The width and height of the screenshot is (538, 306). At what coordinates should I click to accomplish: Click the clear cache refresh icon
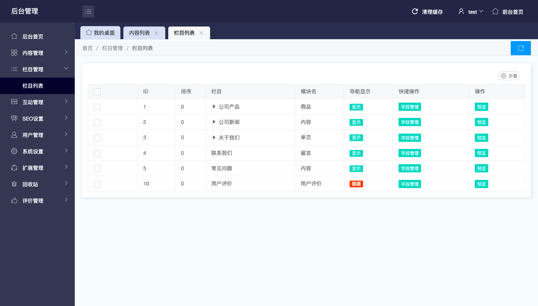[415, 12]
